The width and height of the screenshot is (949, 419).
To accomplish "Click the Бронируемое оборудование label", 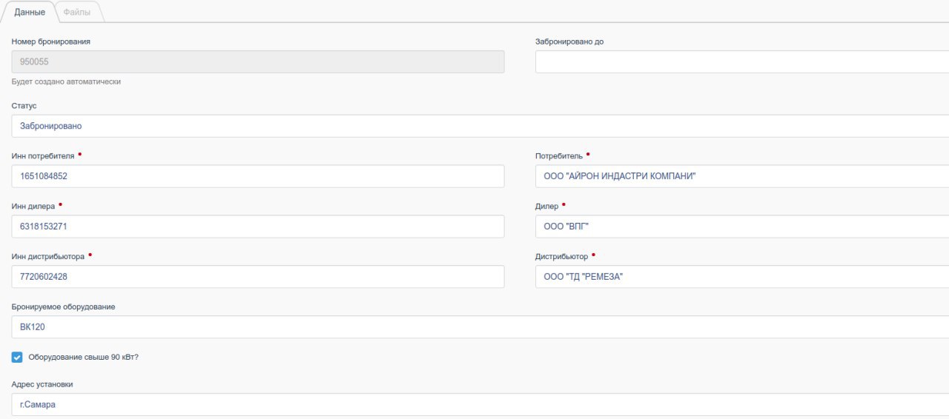I will [x=64, y=307].
